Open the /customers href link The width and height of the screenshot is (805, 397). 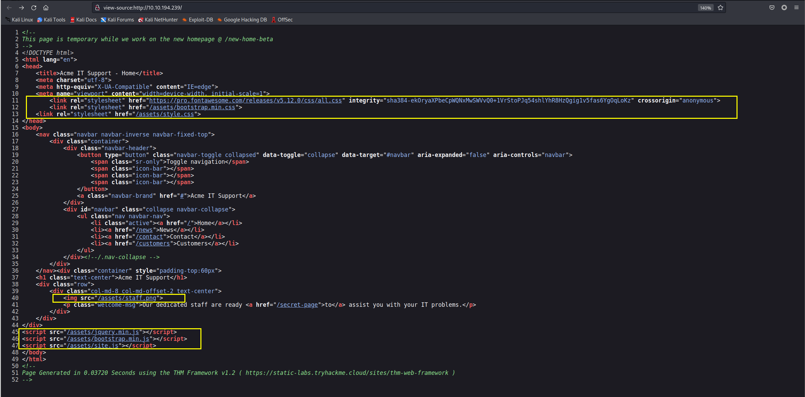[153, 243]
